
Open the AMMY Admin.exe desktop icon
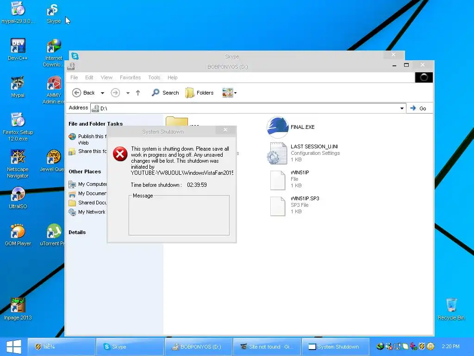pyautogui.click(x=54, y=90)
